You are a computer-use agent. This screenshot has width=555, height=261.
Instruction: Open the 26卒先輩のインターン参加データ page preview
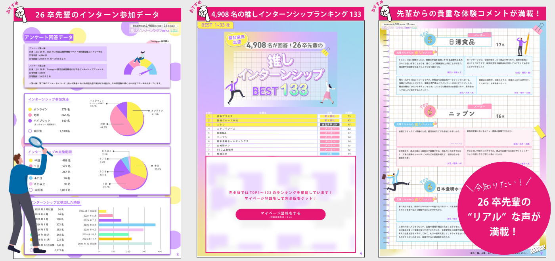coord(98,140)
